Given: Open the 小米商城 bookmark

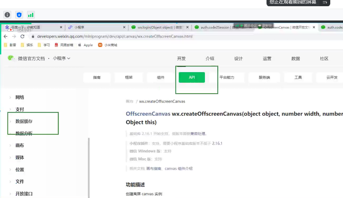Looking at the screenshot, I should (x=108, y=45).
